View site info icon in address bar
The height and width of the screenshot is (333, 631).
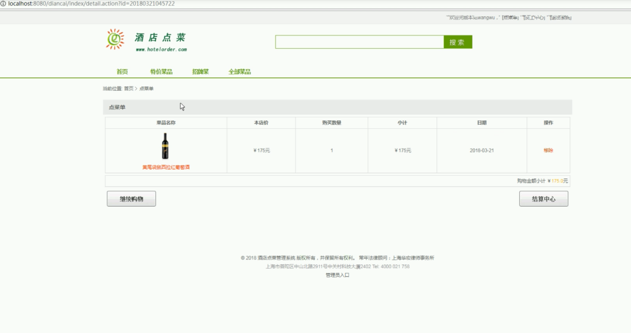tap(3, 4)
